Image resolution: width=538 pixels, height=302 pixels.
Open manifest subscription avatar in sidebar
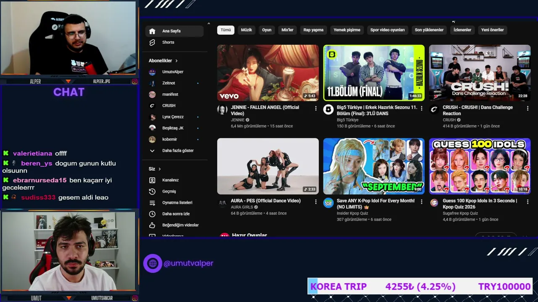pyautogui.click(x=152, y=94)
